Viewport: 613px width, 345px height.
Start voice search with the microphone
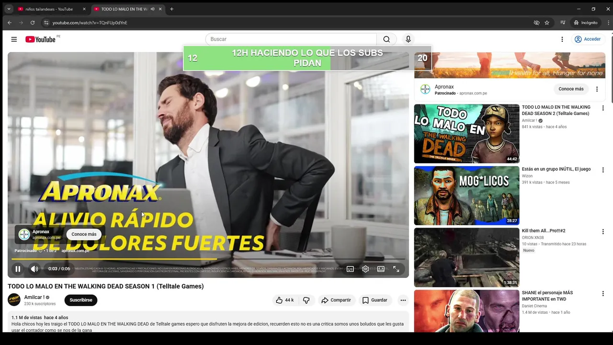point(408,39)
